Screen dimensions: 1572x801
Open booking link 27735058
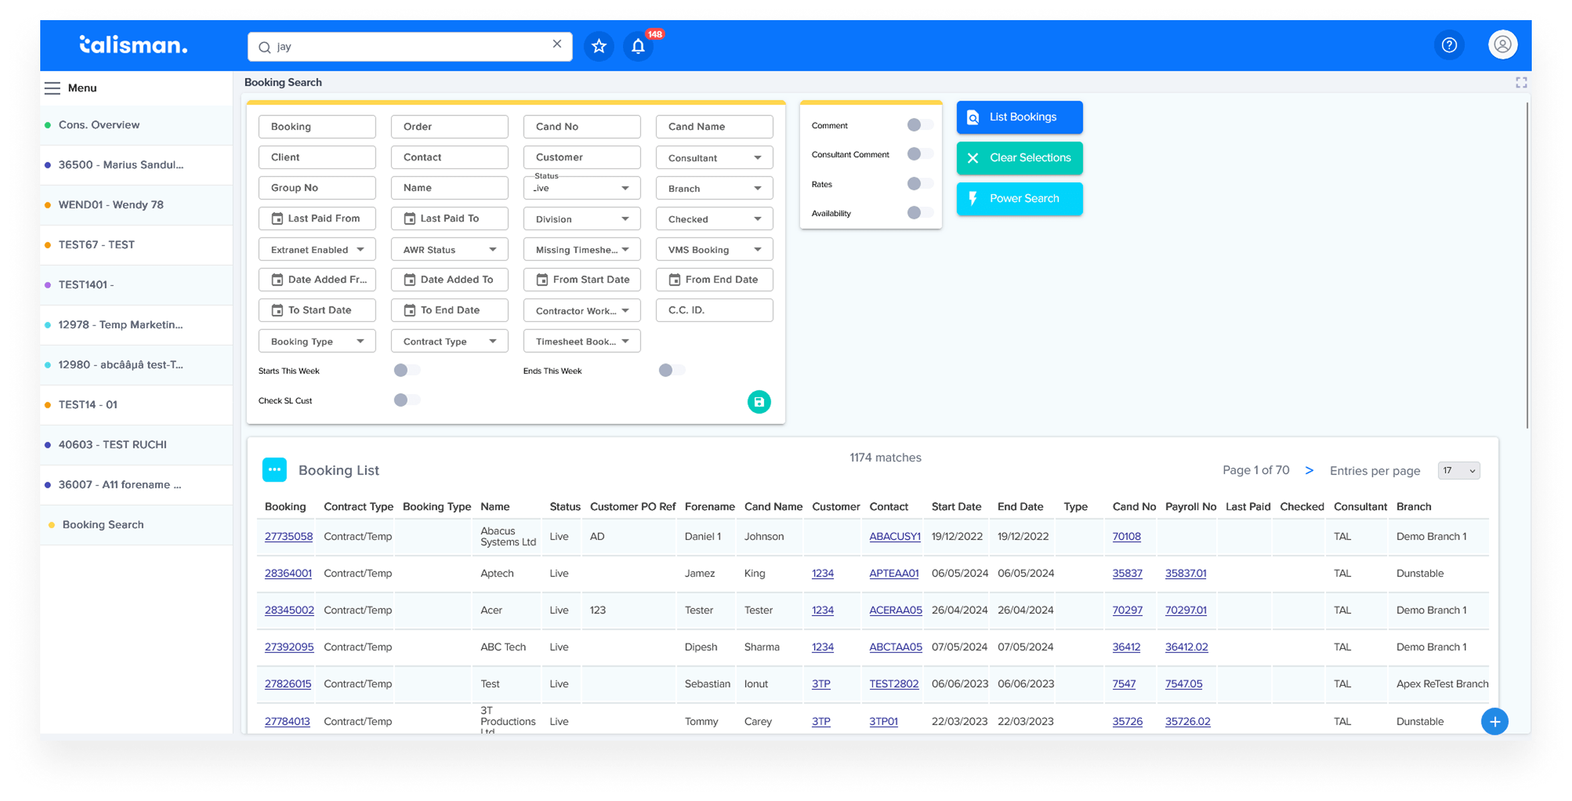click(288, 536)
